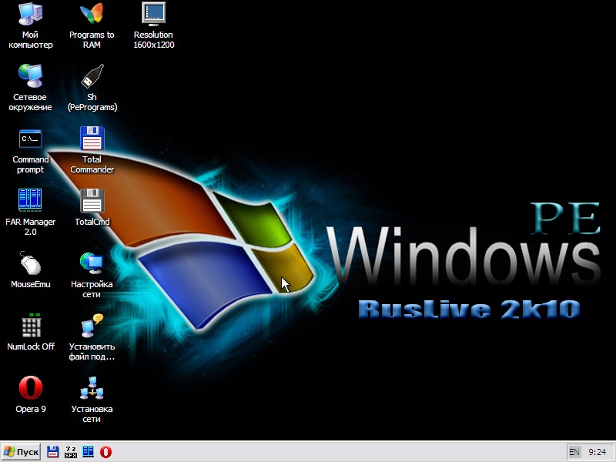Select the Sh (PePrograms) USB icon
The height and width of the screenshot is (462, 616).
92,88
